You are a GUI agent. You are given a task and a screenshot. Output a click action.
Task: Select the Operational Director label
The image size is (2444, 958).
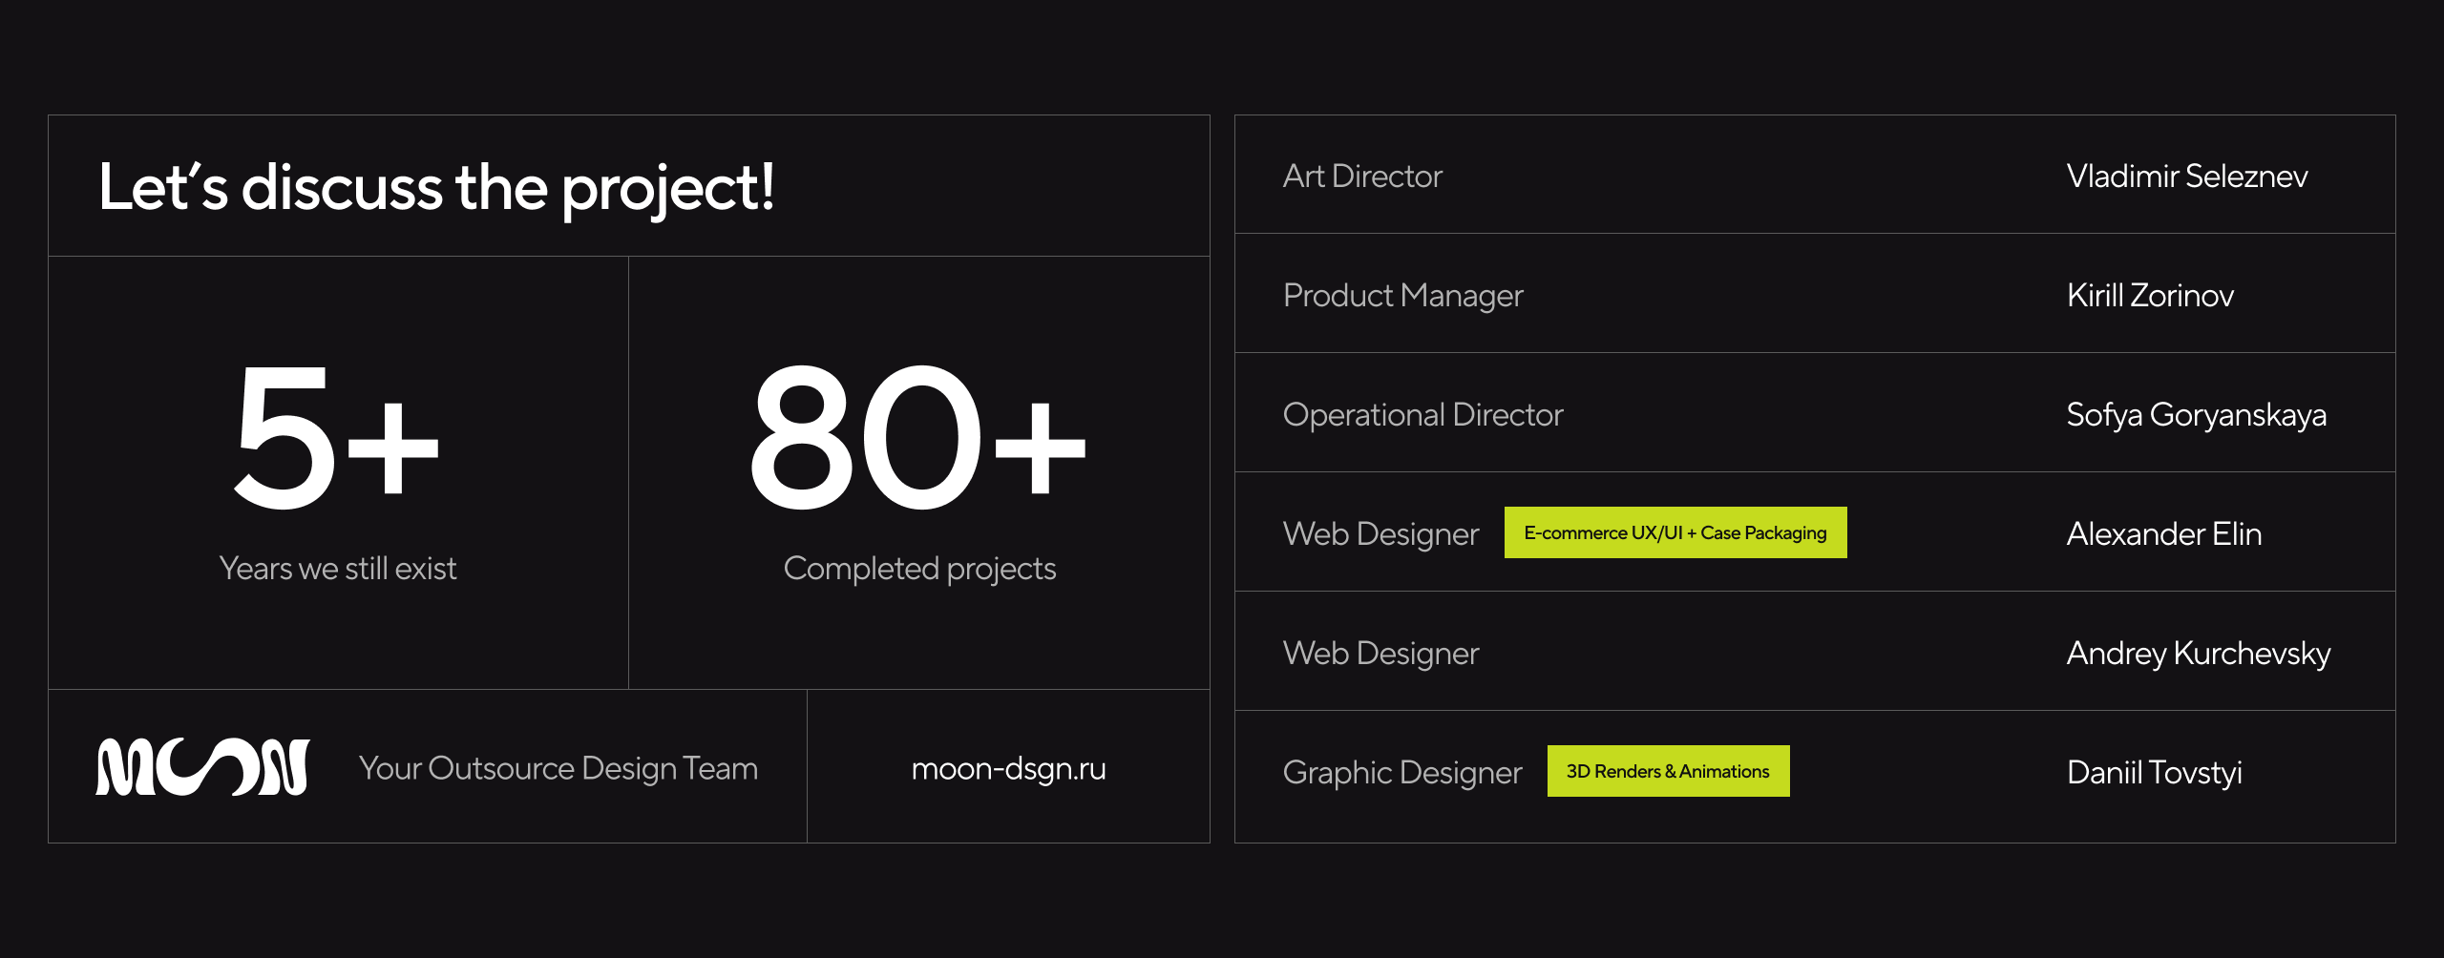(x=1422, y=415)
